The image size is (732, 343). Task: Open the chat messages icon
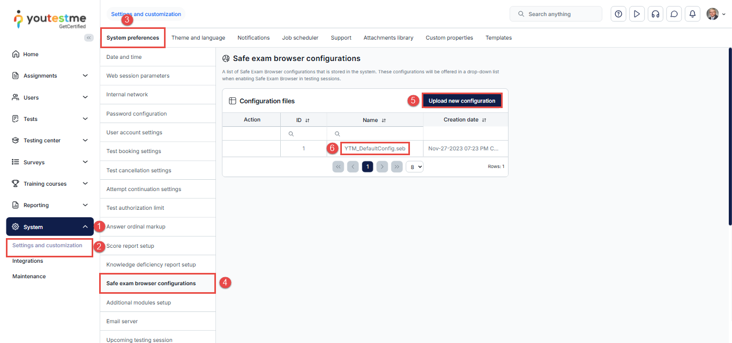674,14
